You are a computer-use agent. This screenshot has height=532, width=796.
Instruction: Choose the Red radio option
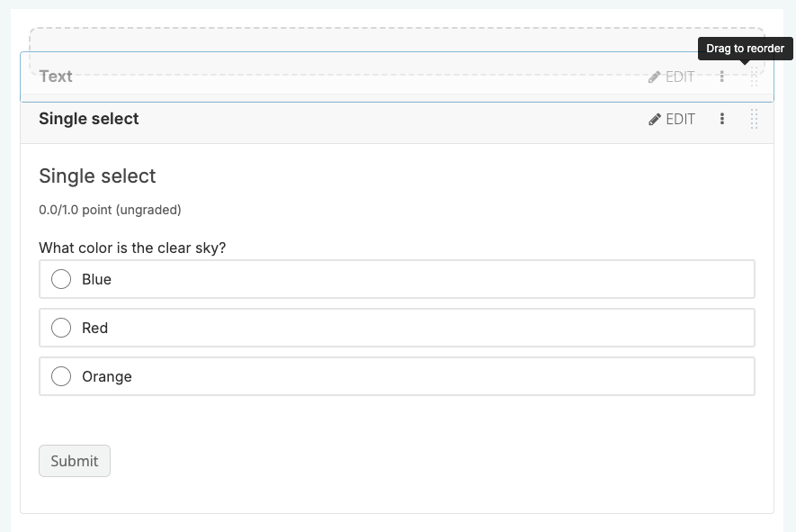coord(61,328)
